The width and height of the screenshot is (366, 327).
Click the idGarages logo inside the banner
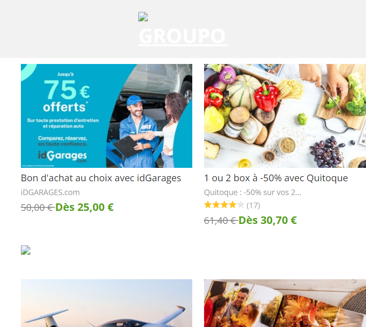point(62,156)
